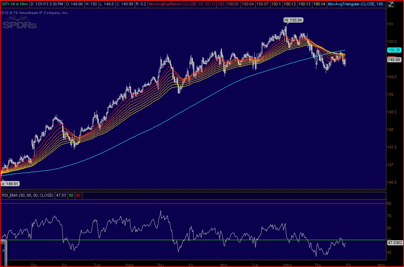
Task: Click the open value O: 149.86
Action: point(74,4)
